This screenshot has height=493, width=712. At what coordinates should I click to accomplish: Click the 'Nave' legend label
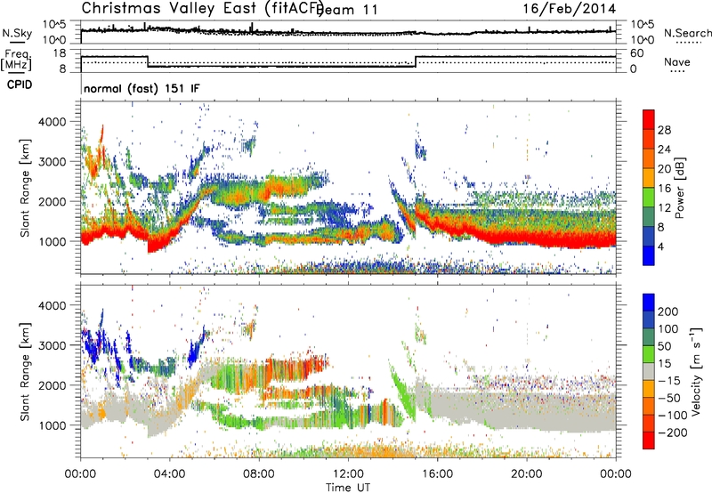[677, 61]
